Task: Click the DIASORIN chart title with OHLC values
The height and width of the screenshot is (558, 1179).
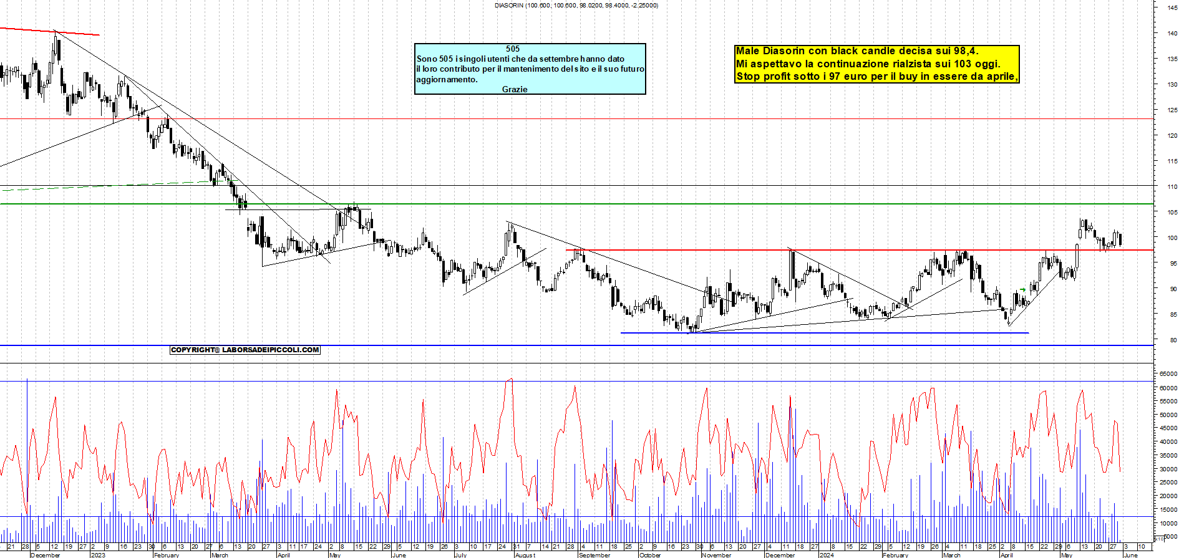Action: click(x=576, y=6)
